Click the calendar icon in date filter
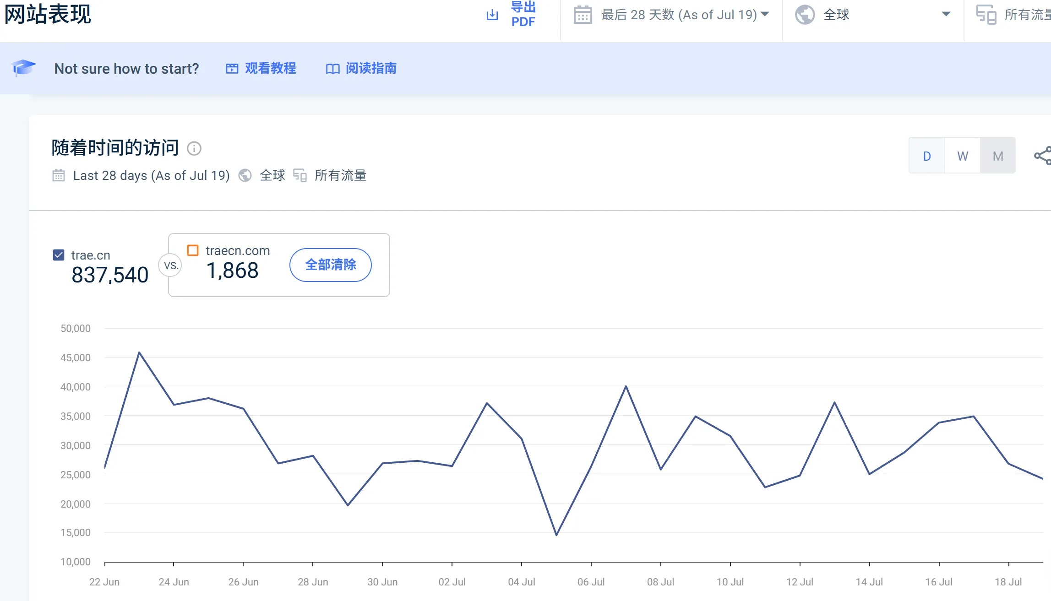 click(583, 15)
